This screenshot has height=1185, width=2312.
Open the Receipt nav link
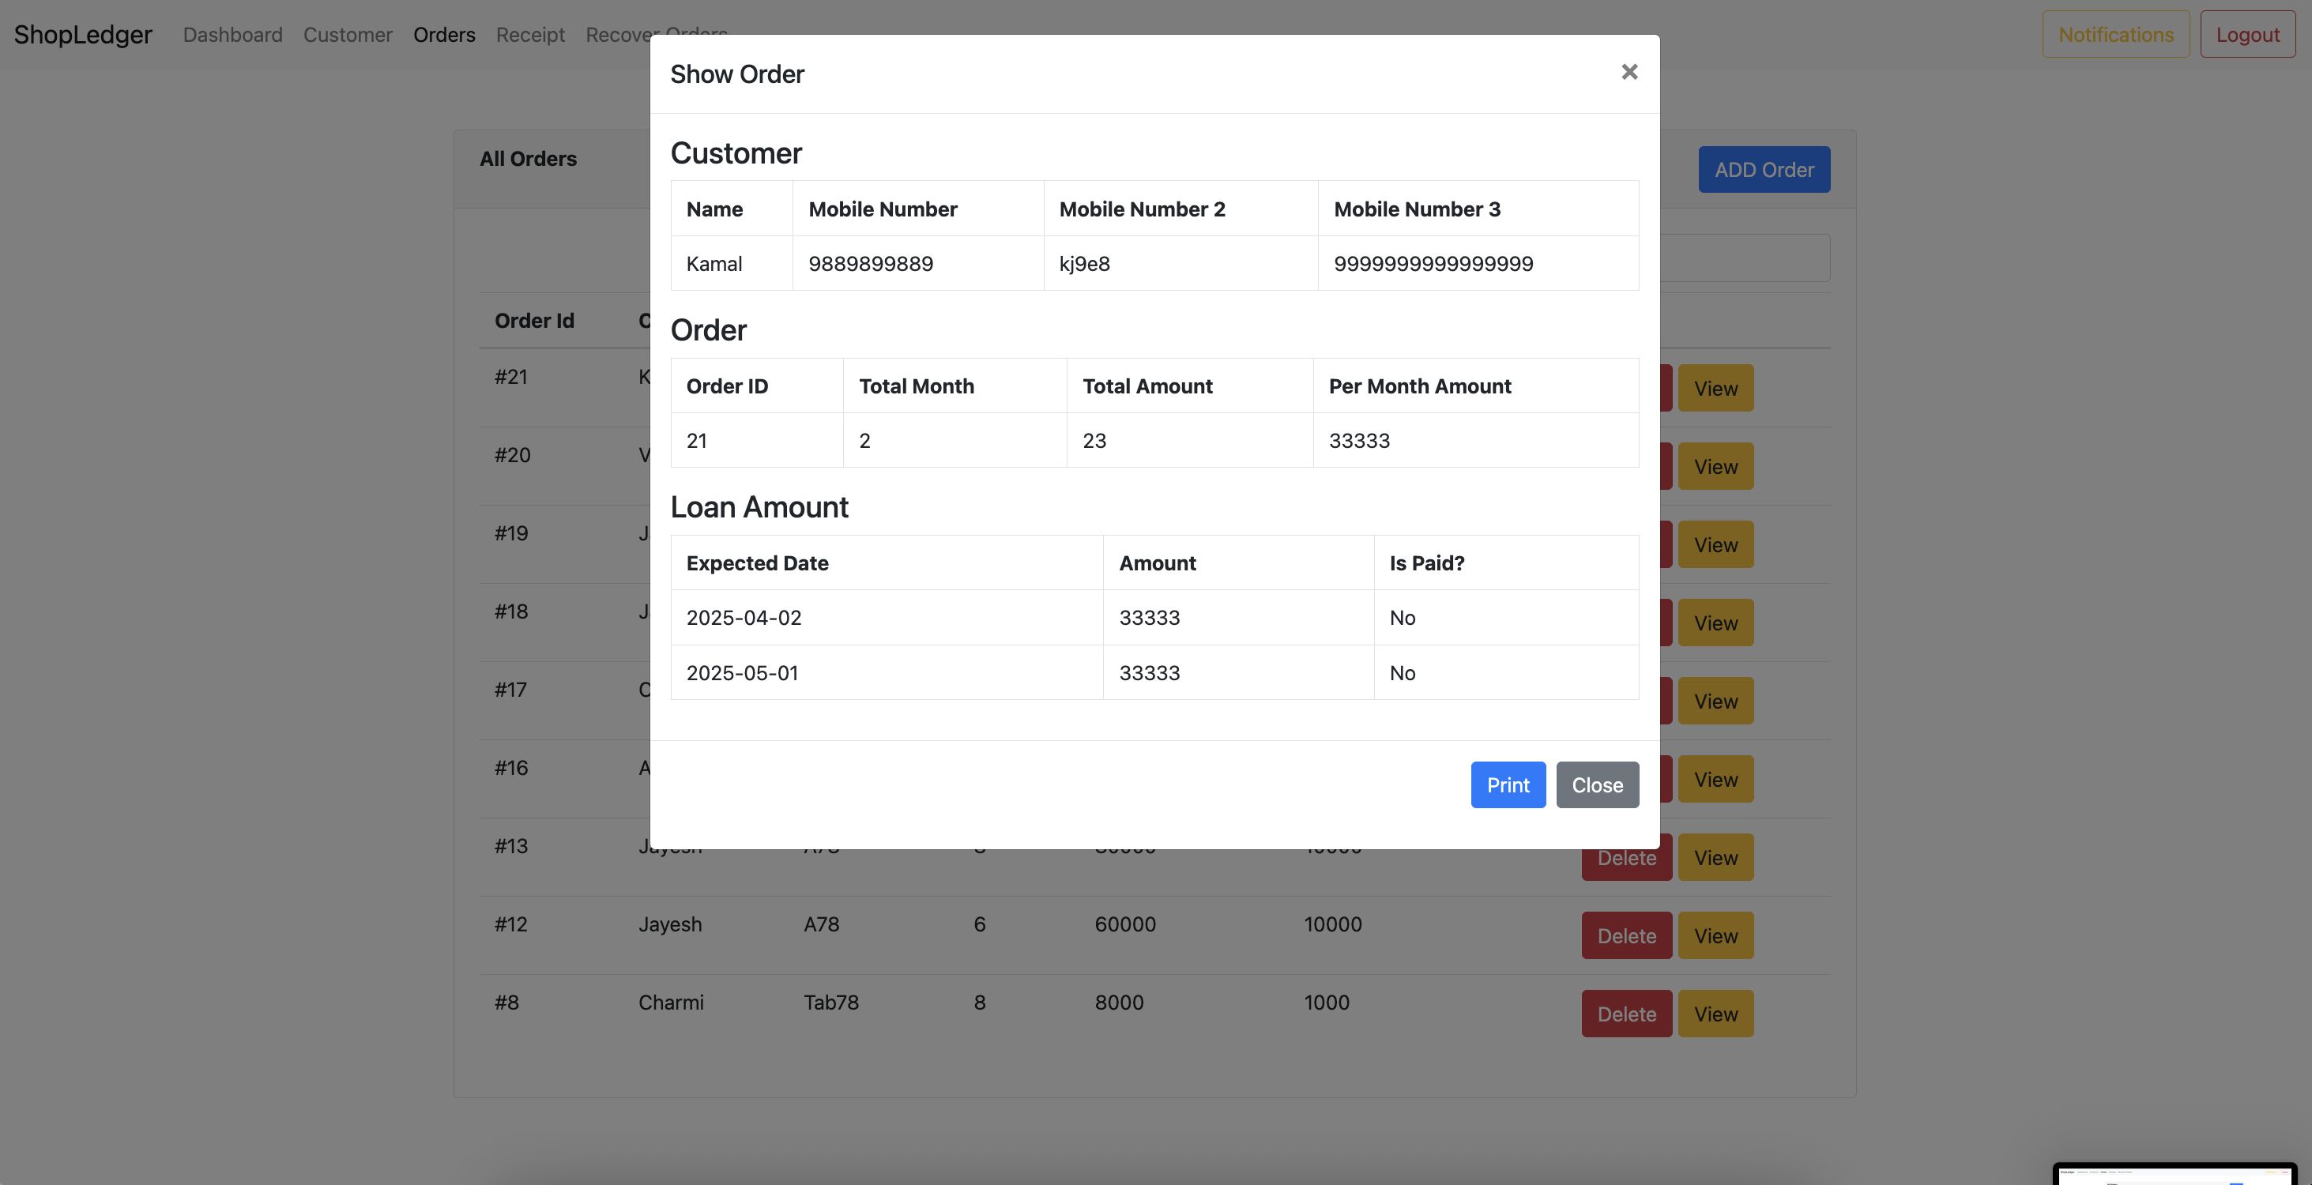point(529,34)
